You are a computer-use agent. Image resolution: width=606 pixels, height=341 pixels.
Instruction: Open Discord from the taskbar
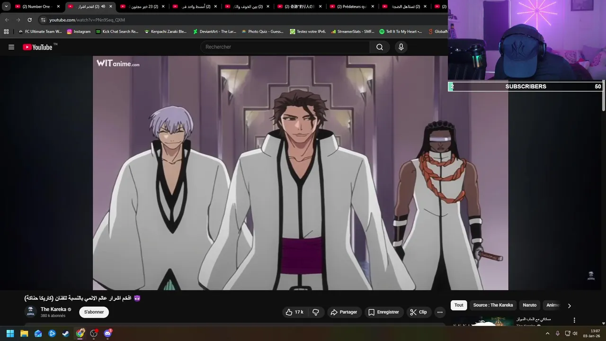click(107, 333)
